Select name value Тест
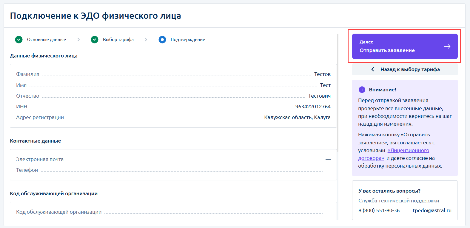The width and height of the screenshot is (470, 228). [325, 85]
